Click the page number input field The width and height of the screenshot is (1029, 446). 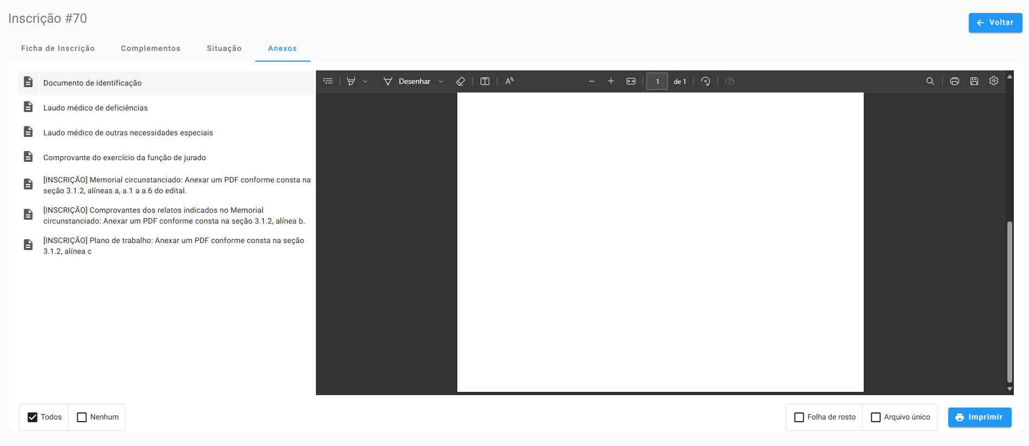(x=657, y=81)
